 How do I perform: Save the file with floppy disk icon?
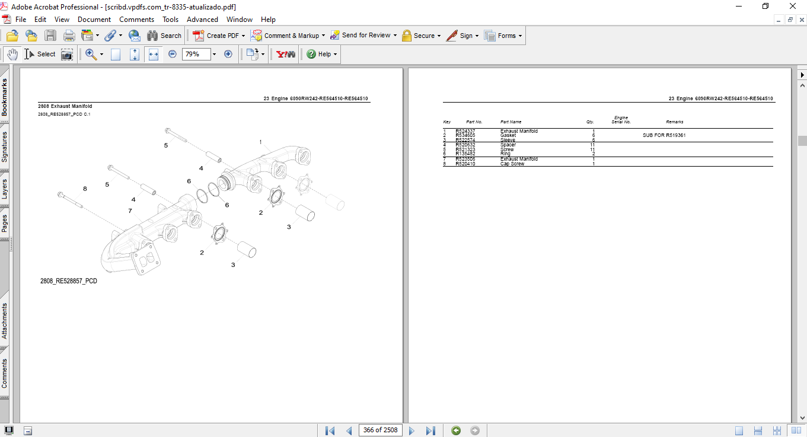[x=50, y=36]
